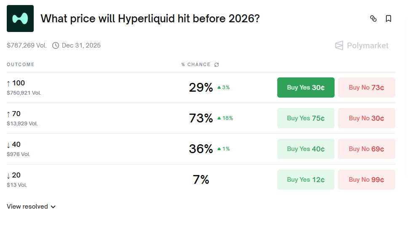The width and height of the screenshot is (410, 228).
Task: Select the ↓ 40 outcome row label
Action: tap(14, 145)
